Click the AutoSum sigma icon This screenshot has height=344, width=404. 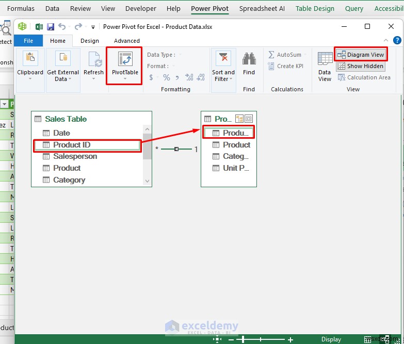pyautogui.click(x=271, y=55)
